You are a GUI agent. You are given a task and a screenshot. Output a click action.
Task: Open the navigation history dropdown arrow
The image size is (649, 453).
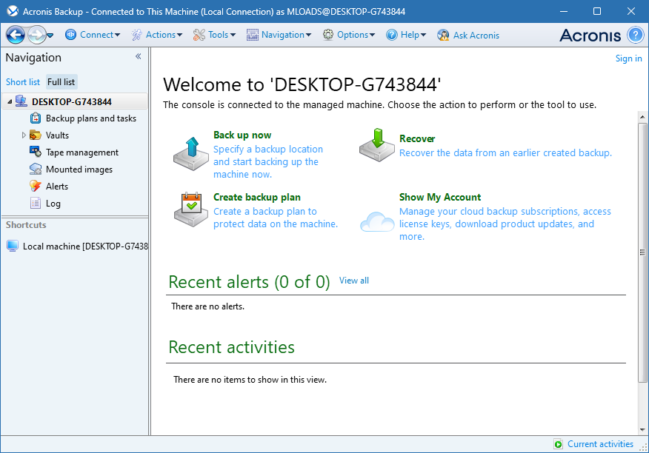click(50, 36)
